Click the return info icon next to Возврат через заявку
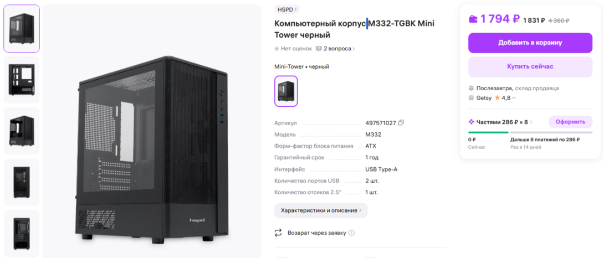 click(351, 233)
